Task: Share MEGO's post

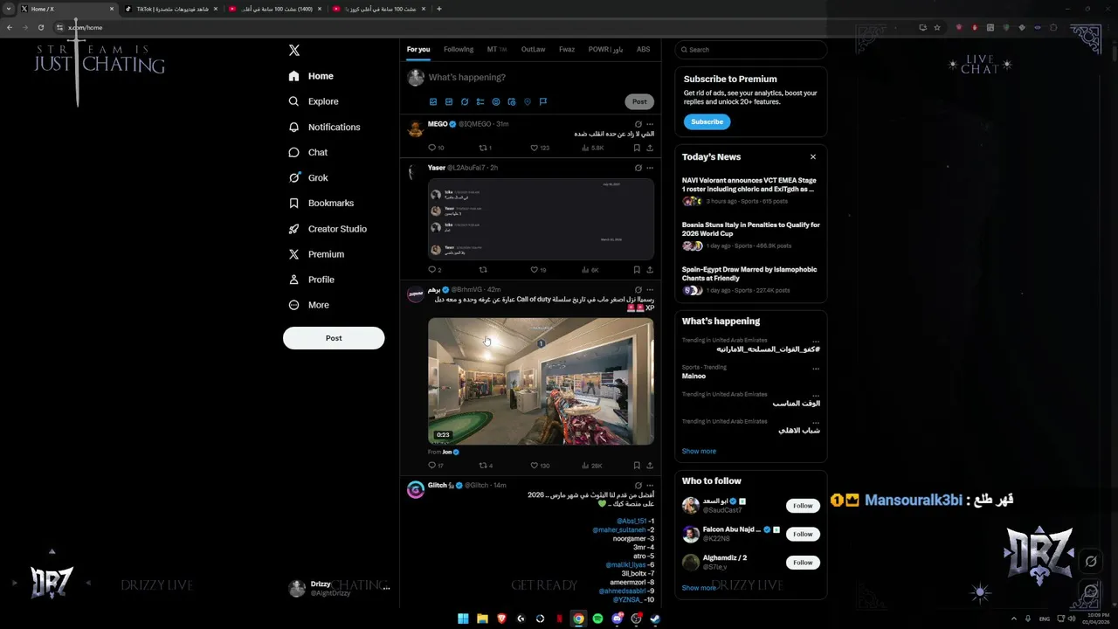Action: tap(650, 148)
